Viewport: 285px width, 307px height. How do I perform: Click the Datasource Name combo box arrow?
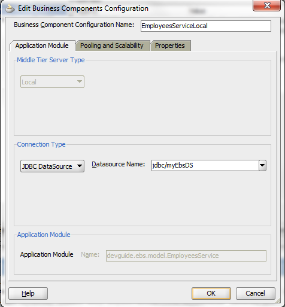click(x=262, y=165)
